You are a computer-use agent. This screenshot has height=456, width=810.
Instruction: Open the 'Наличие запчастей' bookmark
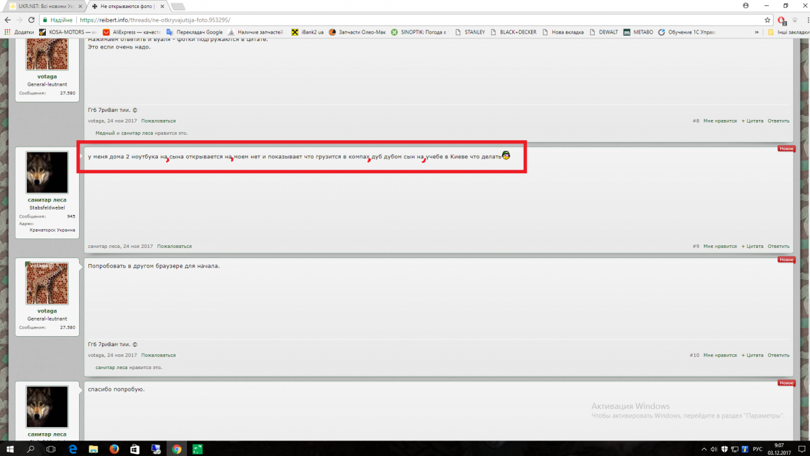tap(255, 32)
